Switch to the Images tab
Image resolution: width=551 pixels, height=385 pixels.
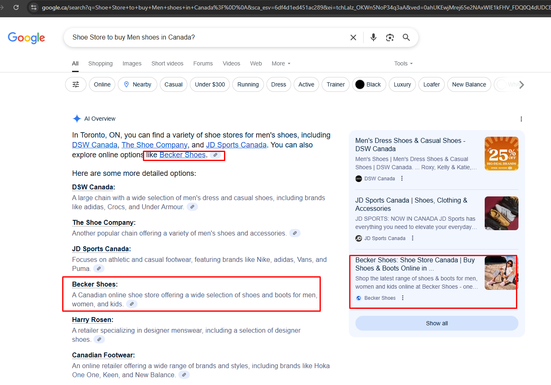click(132, 63)
